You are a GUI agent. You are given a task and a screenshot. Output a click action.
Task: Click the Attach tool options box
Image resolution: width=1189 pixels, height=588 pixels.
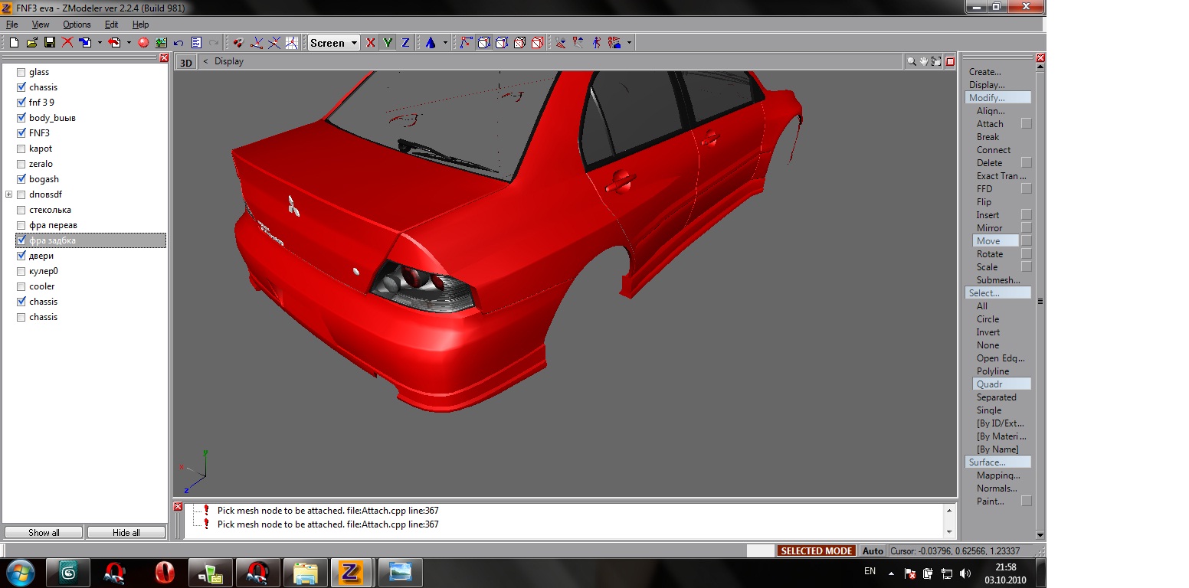pos(1027,124)
